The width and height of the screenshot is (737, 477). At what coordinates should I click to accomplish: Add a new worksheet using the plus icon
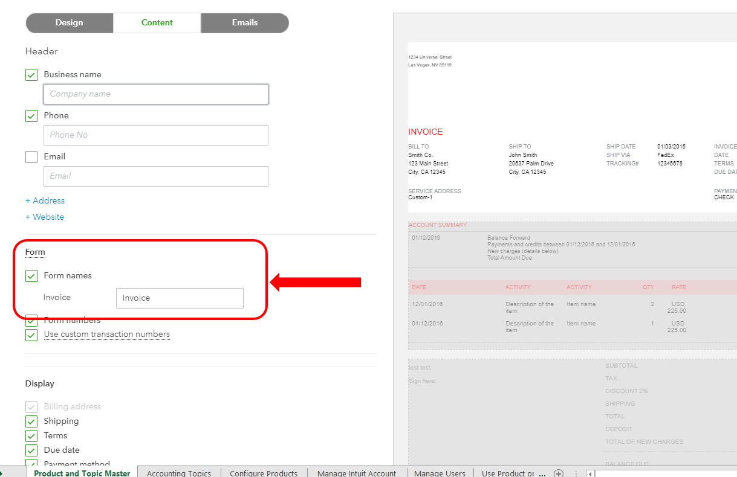point(559,473)
